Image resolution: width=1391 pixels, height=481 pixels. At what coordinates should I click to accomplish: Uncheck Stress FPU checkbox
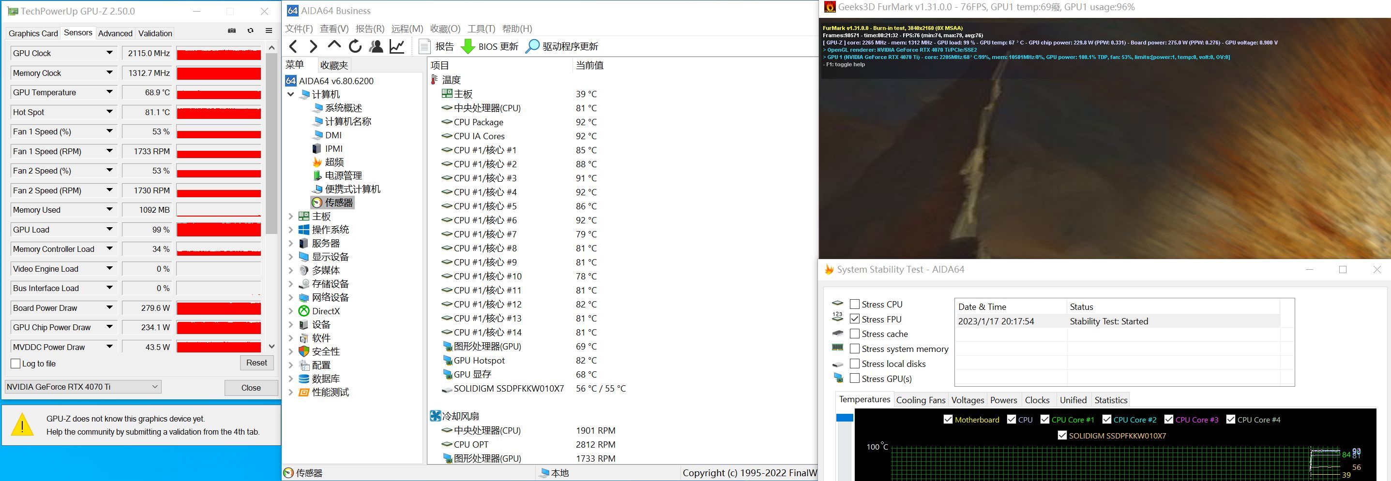(x=854, y=319)
